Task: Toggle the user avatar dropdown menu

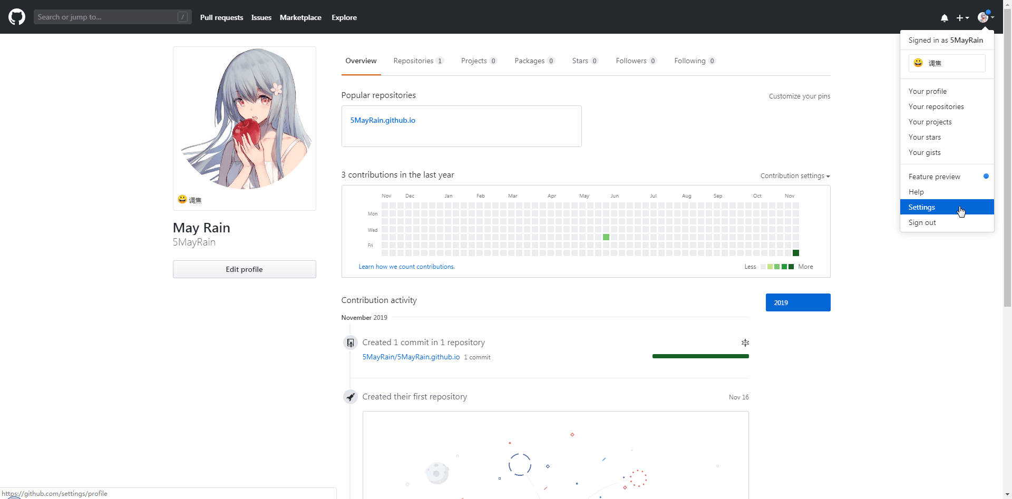Action: pos(986,17)
